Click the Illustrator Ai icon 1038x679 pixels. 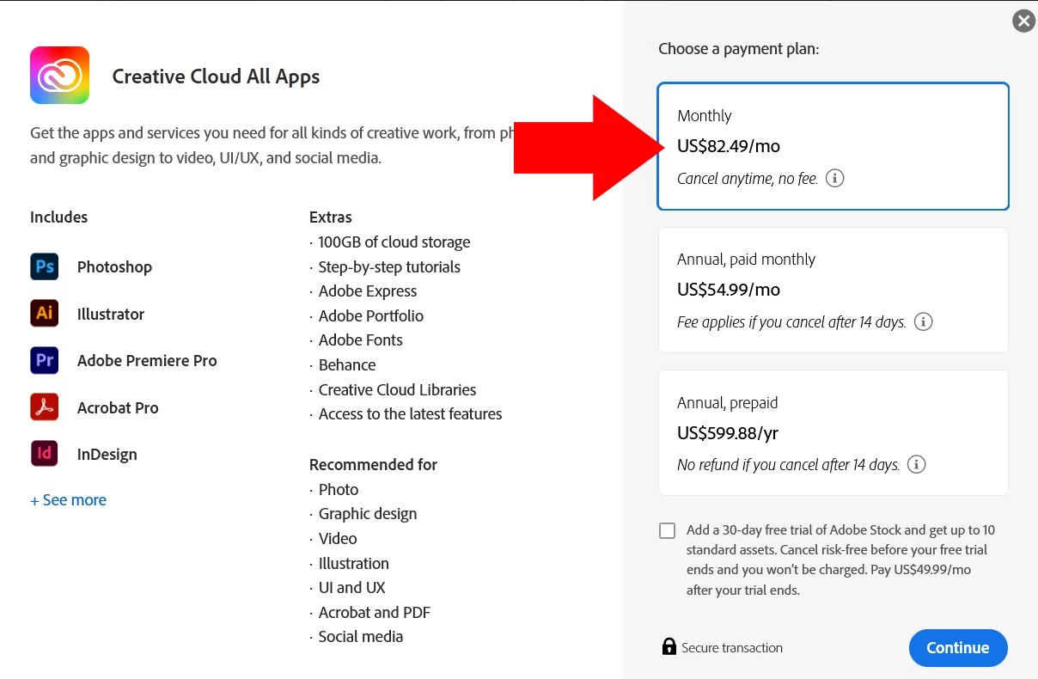pyautogui.click(x=45, y=314)
